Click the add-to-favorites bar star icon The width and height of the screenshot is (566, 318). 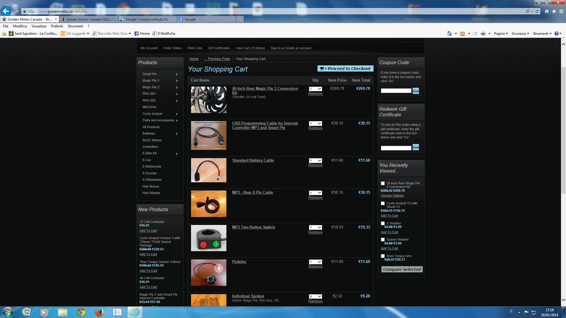4,34
